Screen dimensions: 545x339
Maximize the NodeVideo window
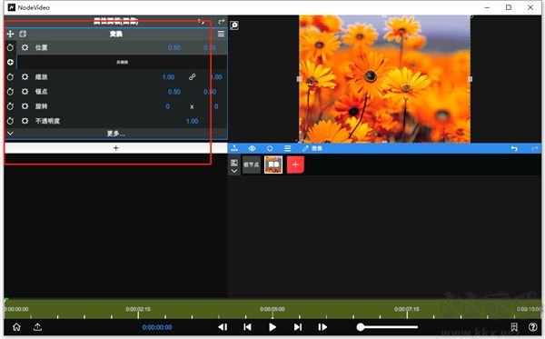[x=509, y=7]
